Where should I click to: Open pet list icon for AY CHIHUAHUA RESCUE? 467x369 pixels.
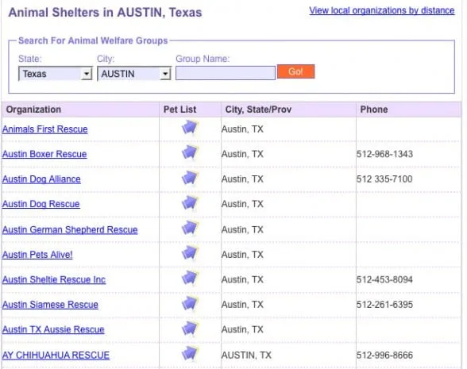pyautogui.click(x=189, y=354)
